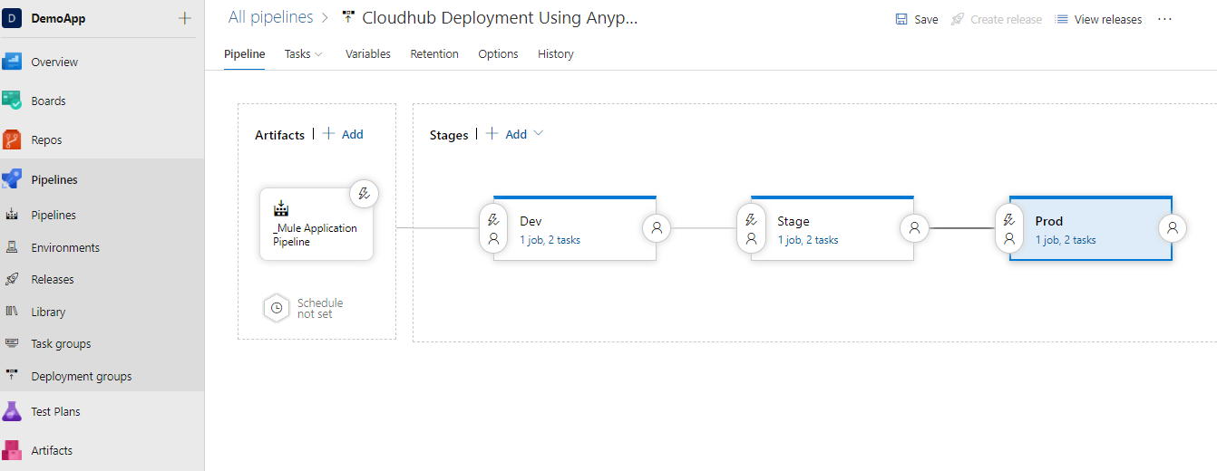
Task: Open post-deployment conditions for Dev stage
Action: tap(657, 228)
